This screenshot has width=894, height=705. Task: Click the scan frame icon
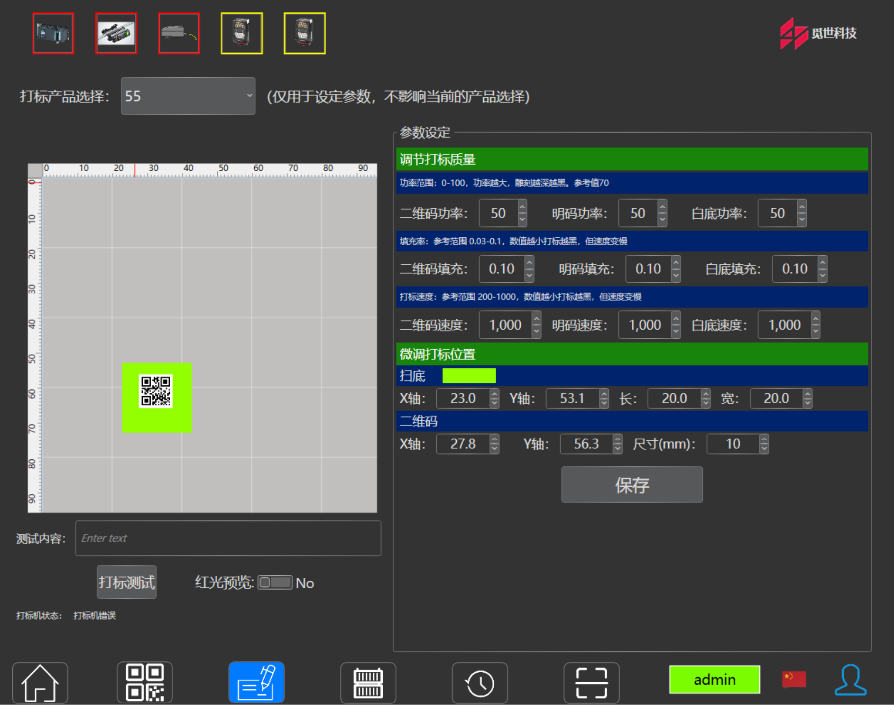coord(591,682)
